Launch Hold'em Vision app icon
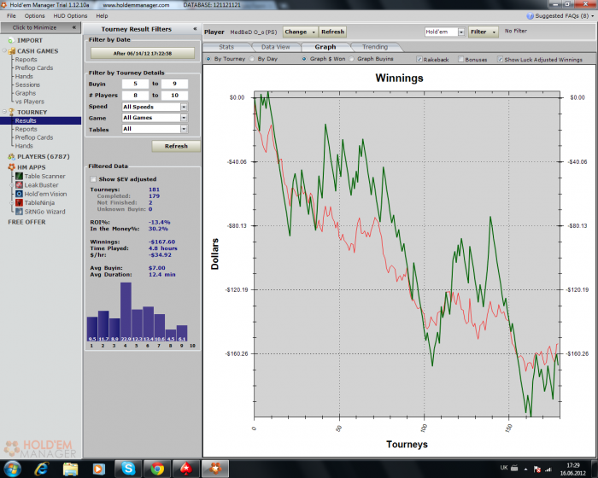 19,194
